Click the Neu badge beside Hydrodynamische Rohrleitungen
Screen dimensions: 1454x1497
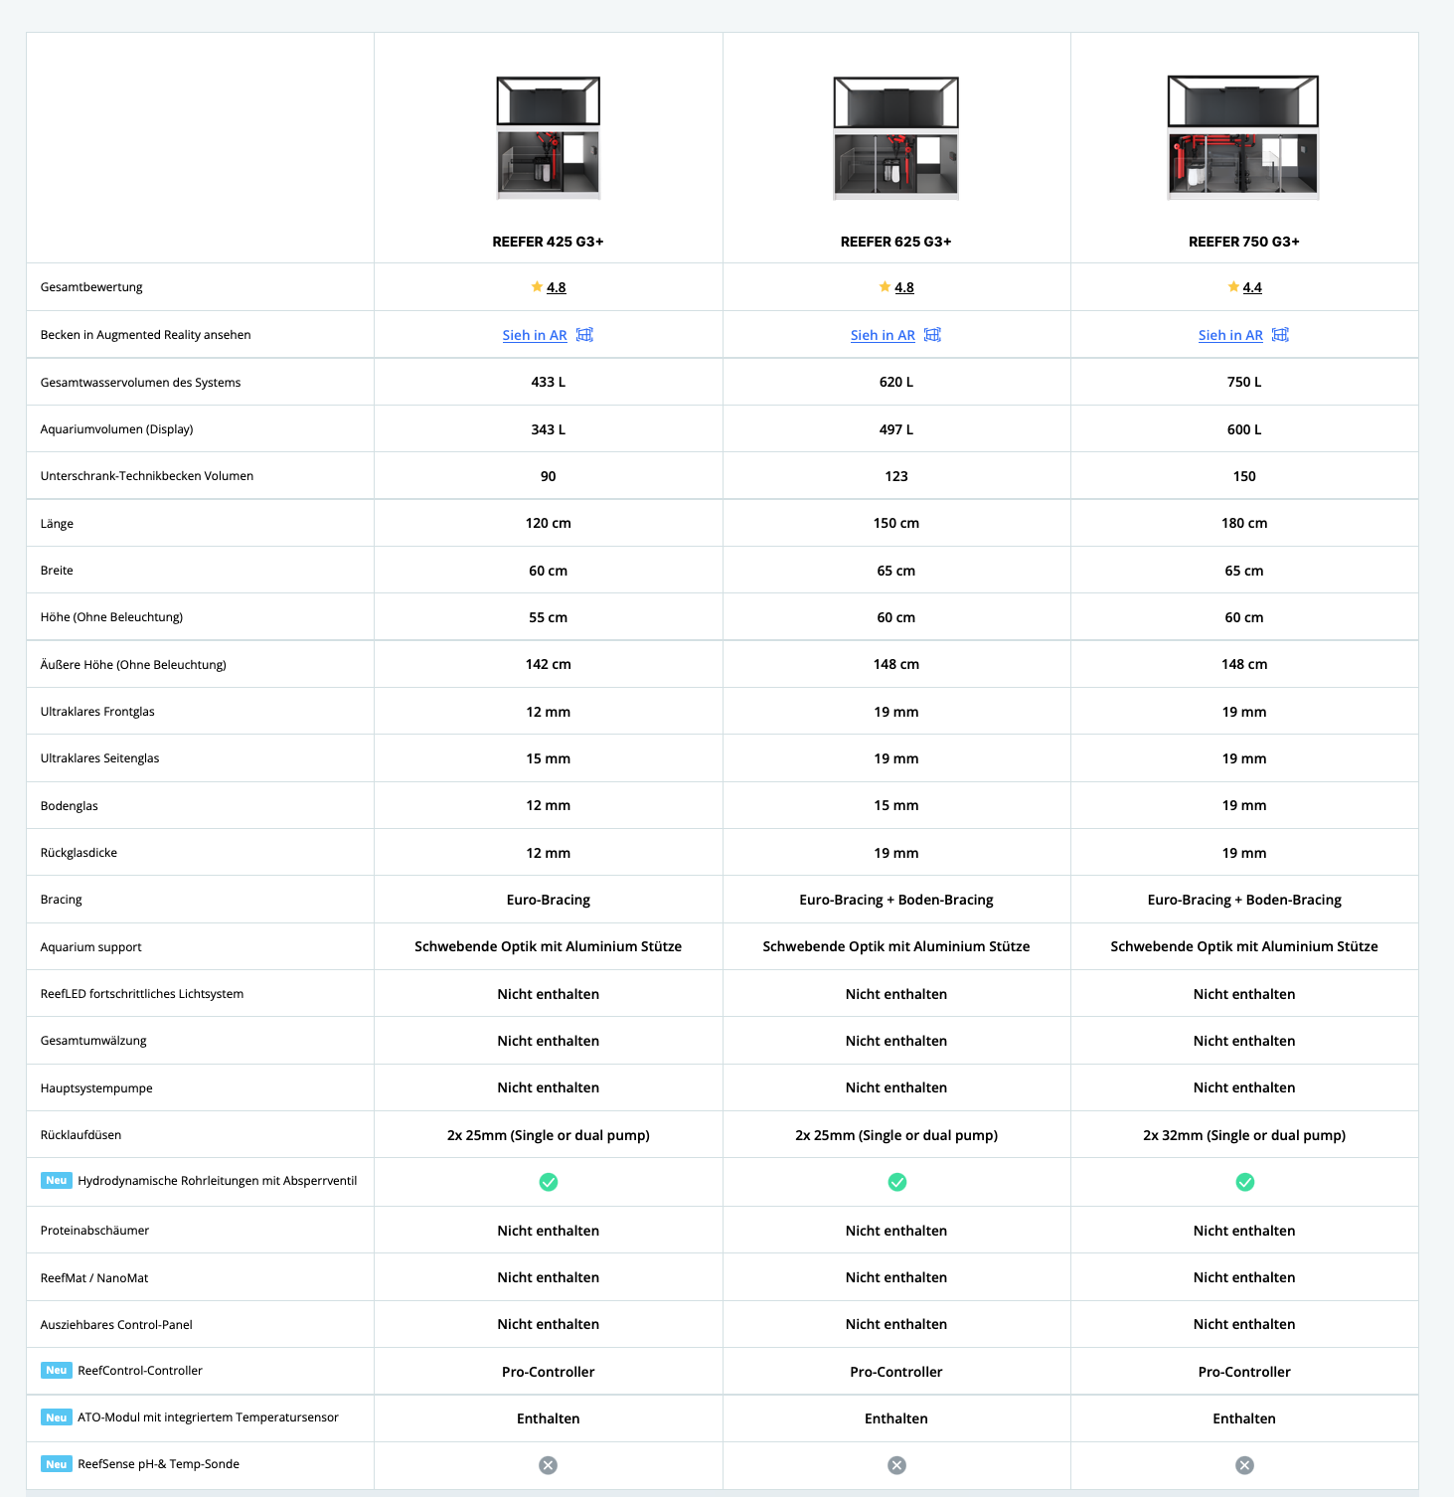[x=57, y=1181]
